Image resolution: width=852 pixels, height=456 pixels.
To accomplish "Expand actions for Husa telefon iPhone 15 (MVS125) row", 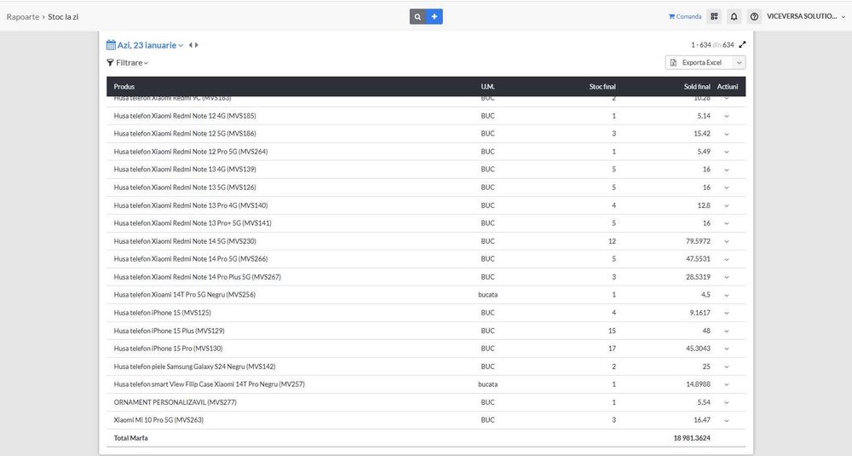I will pos(727,314).
